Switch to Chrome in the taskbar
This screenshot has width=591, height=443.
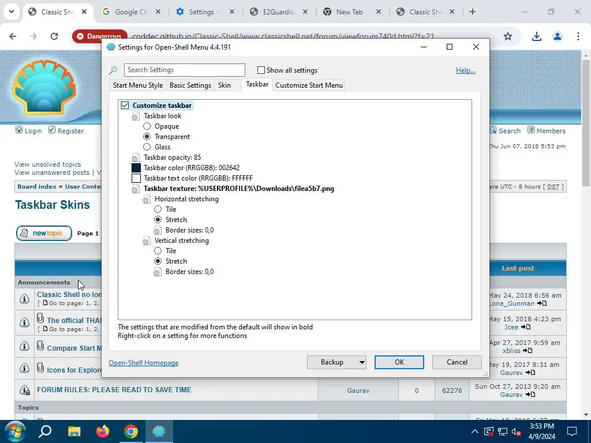coord(131,431)
